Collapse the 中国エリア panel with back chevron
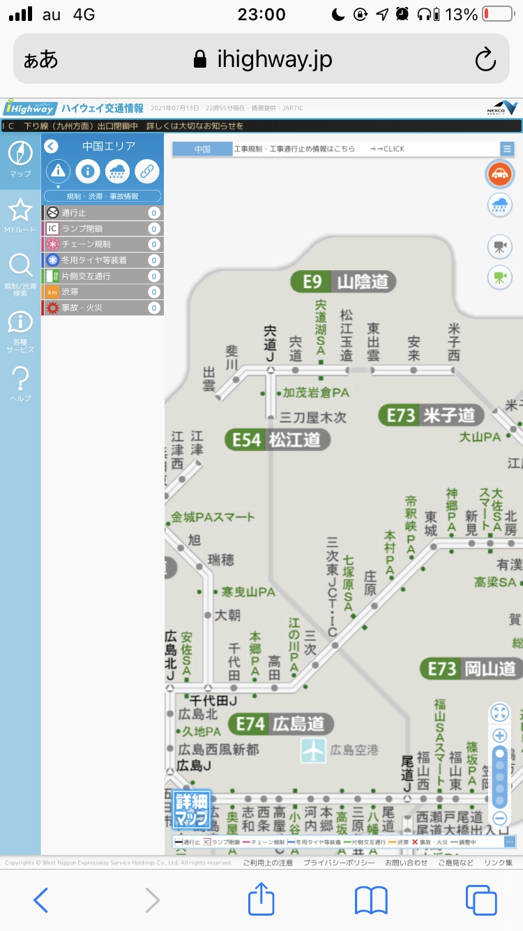523x931 pixels. 51,146
